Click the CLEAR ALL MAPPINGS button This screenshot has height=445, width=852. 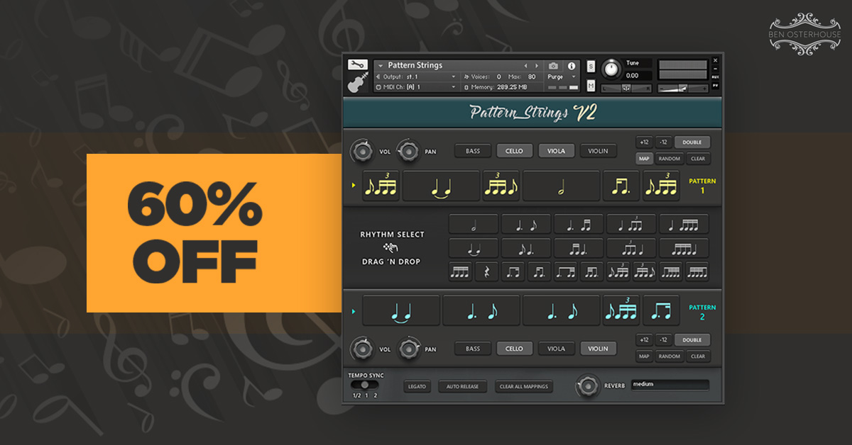(524, 387)
